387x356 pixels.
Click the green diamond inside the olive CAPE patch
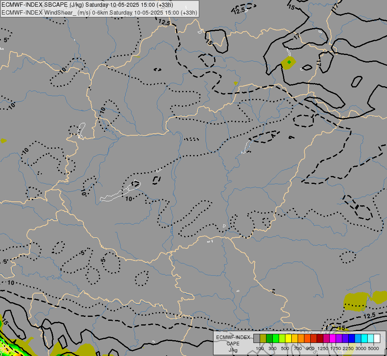point(289,62)
